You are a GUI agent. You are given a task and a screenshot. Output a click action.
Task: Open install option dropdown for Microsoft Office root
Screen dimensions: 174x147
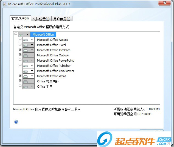click(24, 34)
